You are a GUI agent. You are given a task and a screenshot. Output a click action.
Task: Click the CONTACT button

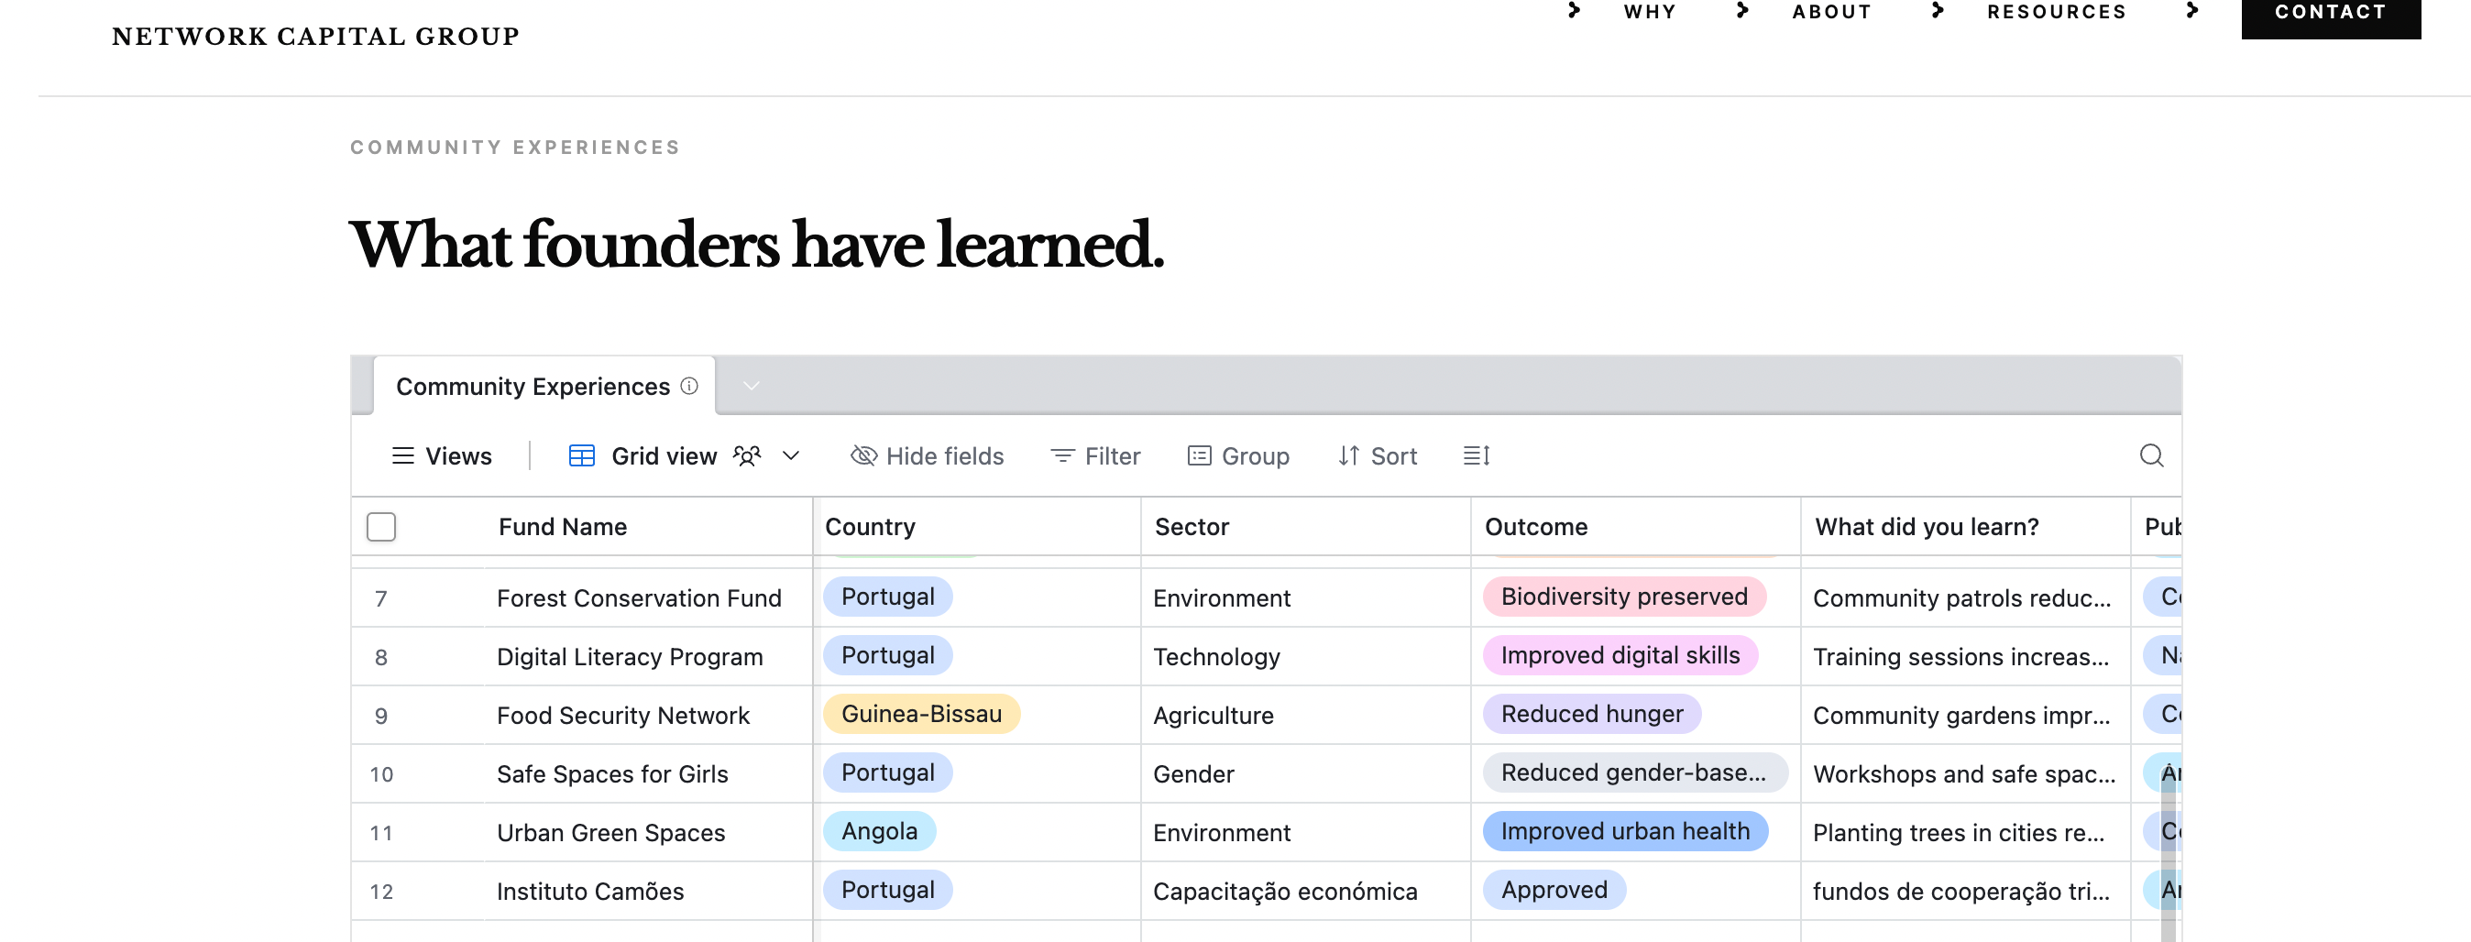(x=2330, y=14)
